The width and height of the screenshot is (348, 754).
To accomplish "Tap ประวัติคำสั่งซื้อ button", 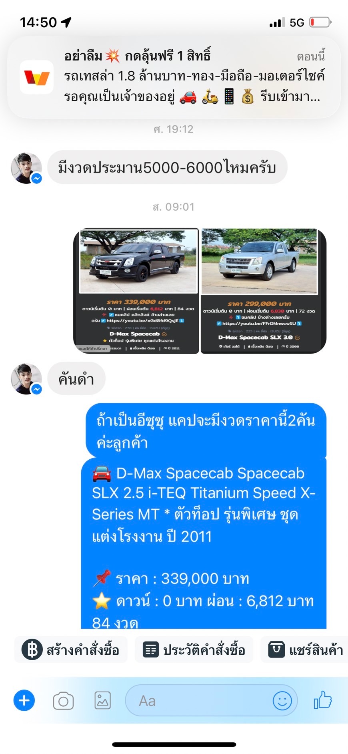I will 194,649.
